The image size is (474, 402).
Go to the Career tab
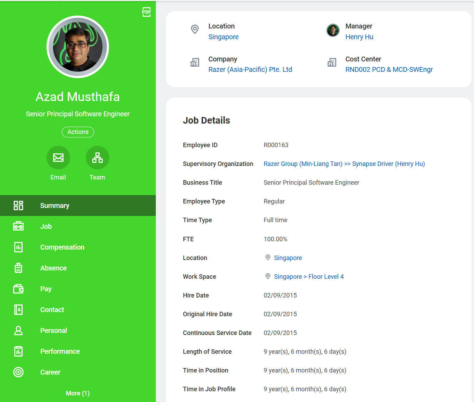coord(78,372)
